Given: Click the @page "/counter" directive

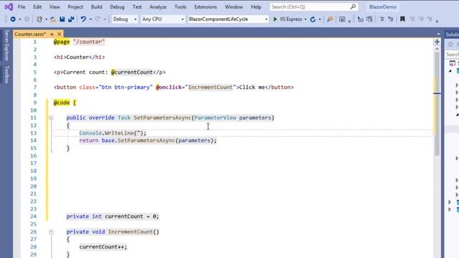Looking at the screenshot, I should click(79, 42).
